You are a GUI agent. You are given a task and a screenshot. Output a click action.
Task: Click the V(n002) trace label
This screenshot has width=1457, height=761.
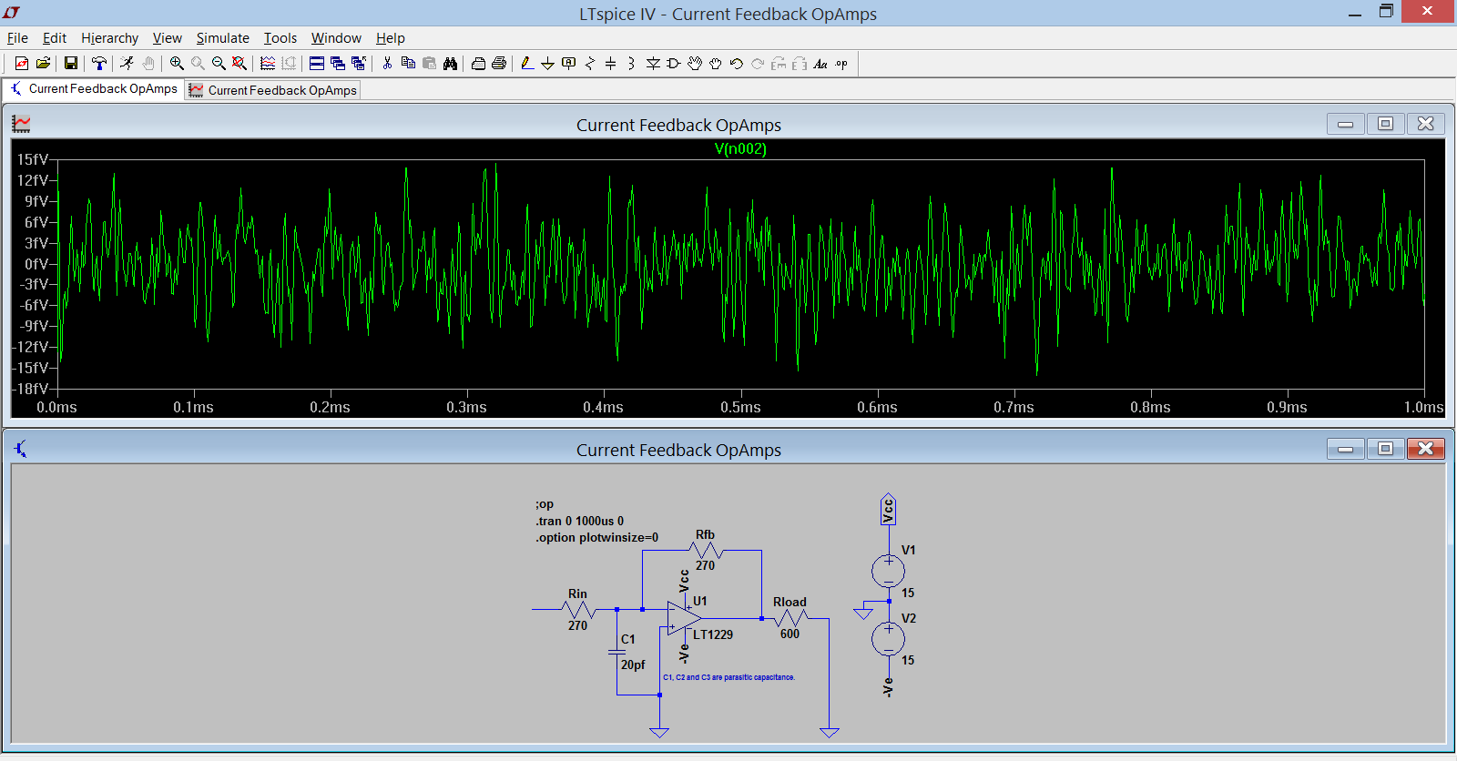click(x=740, y=149)
